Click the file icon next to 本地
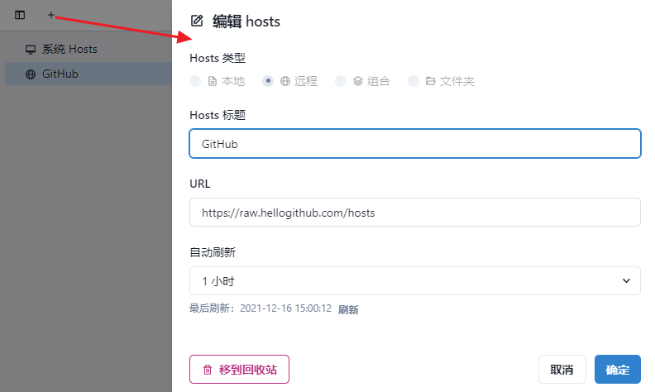 pyautogui.click(x=213, y=81)
